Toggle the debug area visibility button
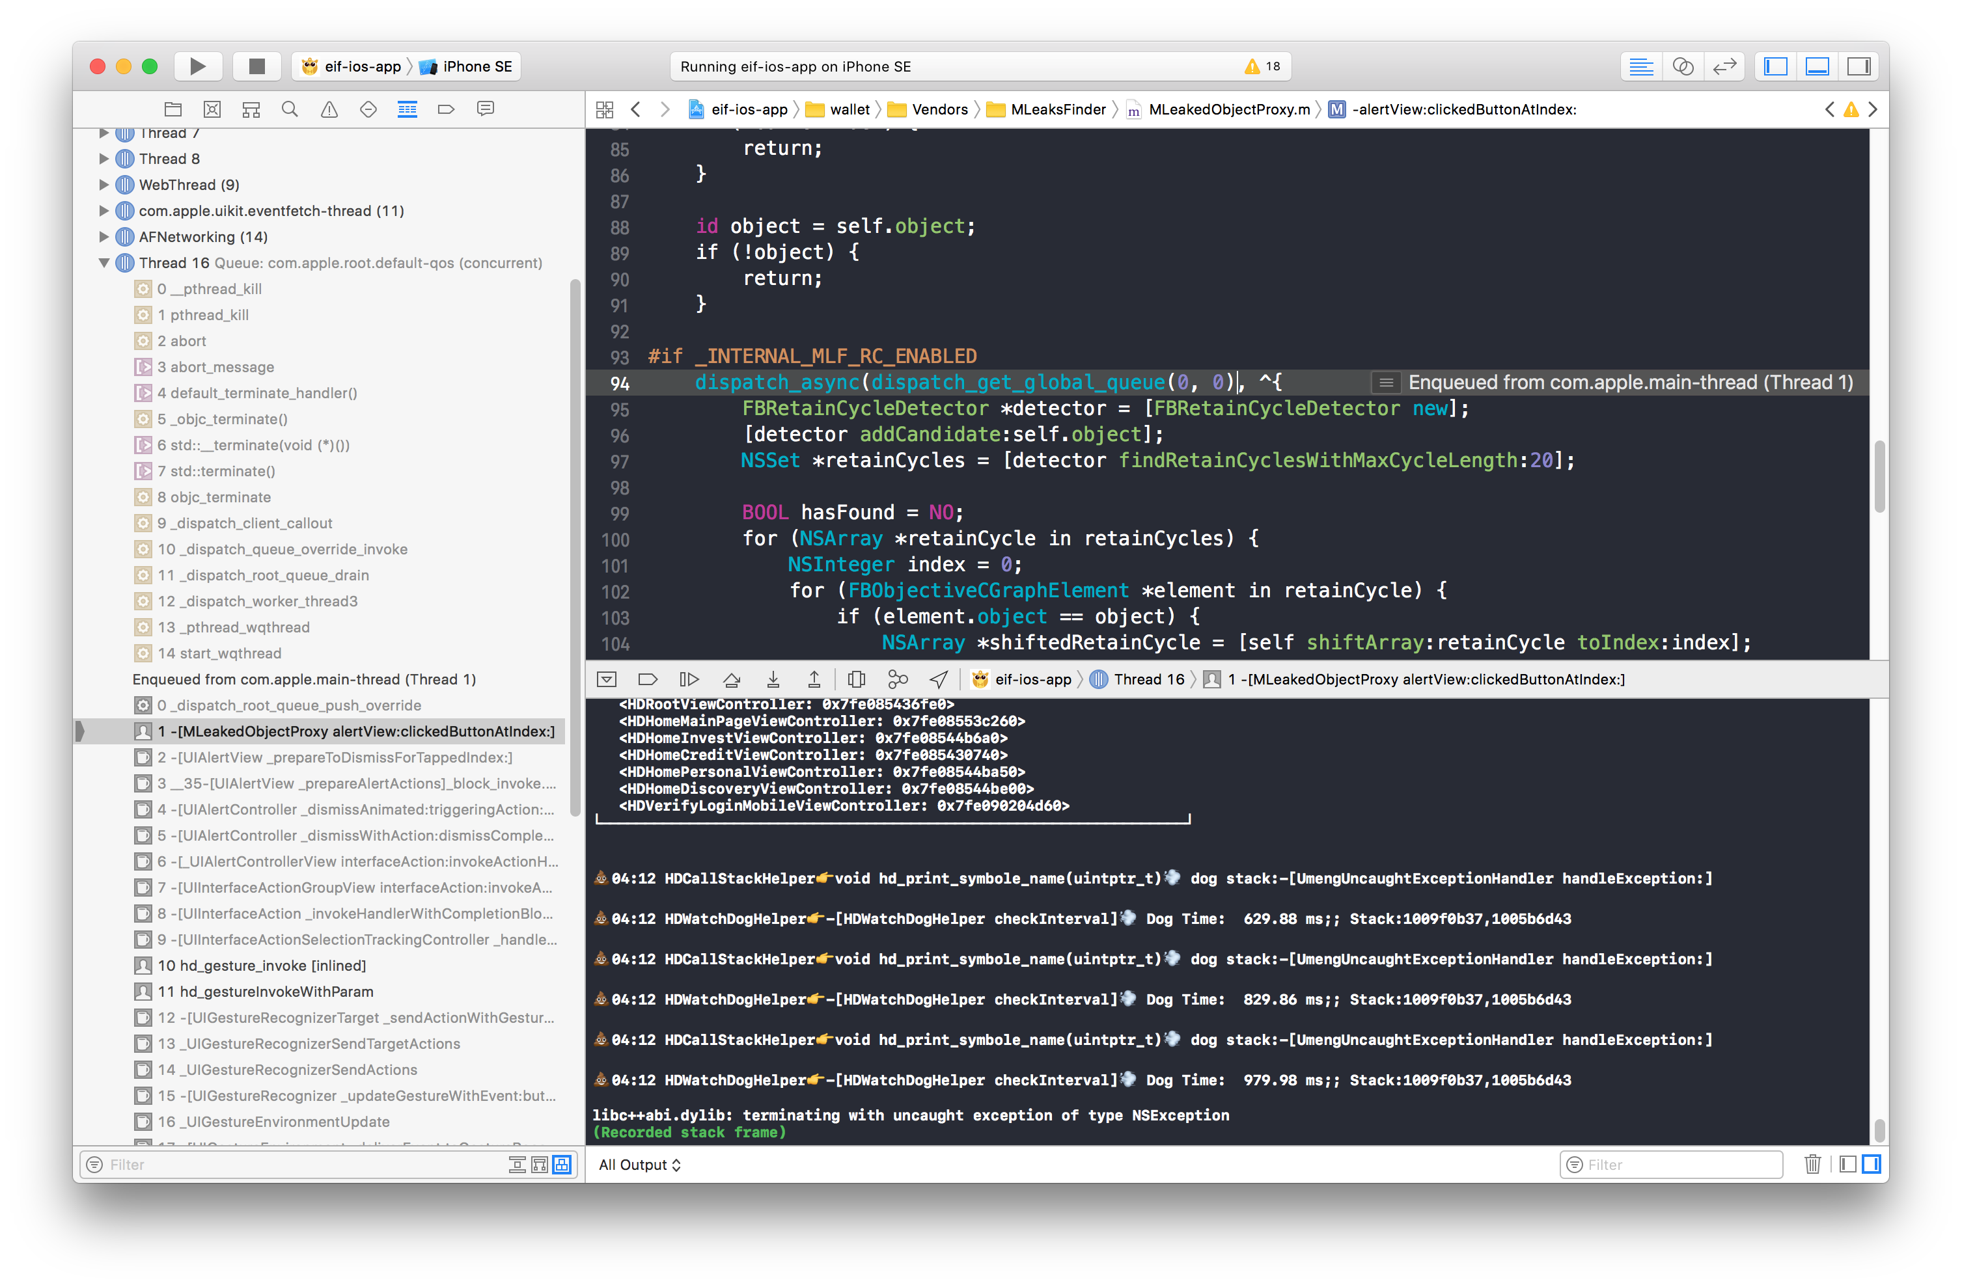 [x=1817, y=66]
